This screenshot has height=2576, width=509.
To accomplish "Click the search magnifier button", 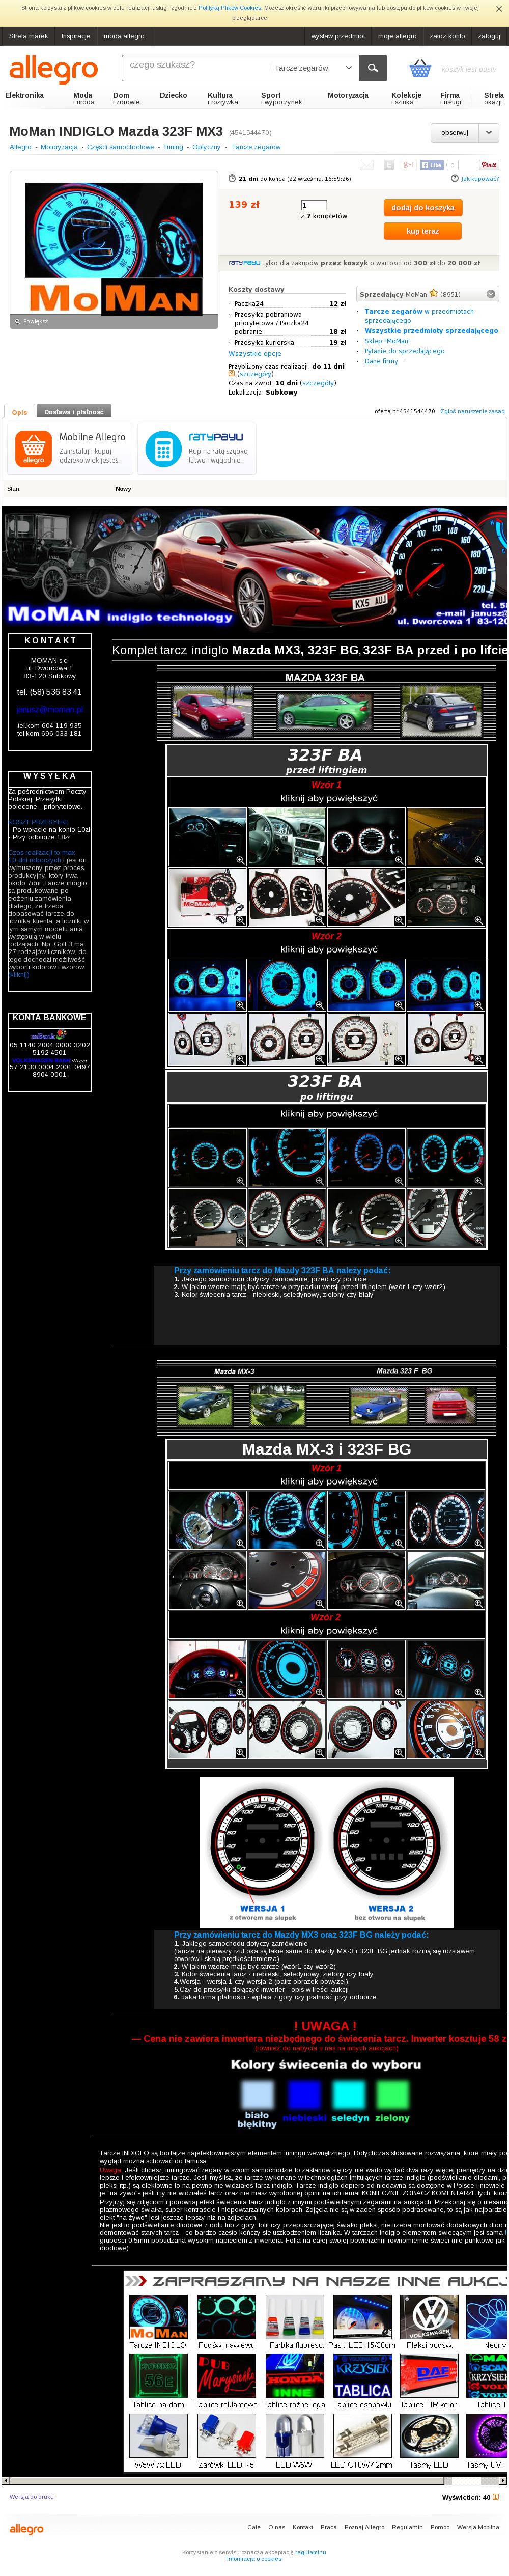I will 373,68.
